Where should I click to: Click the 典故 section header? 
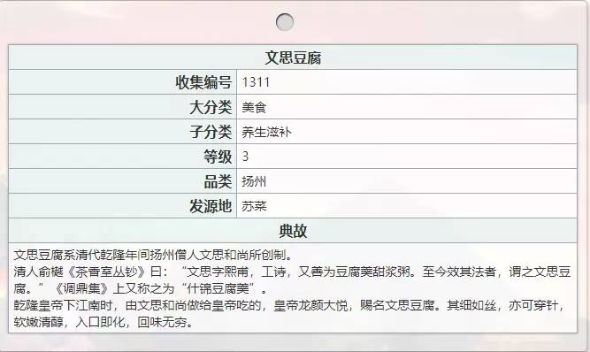[293, 231]
